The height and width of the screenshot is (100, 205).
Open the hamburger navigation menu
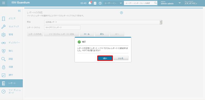[x=4, y=3]
